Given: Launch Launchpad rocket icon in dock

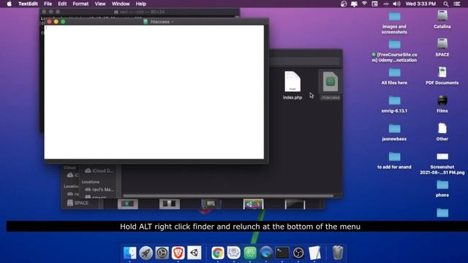Looking at the screenshot, I should pos(146,253).
